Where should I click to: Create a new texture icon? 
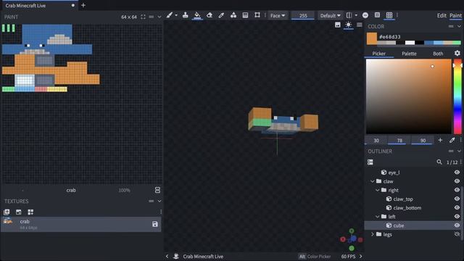tap(7, 212)
